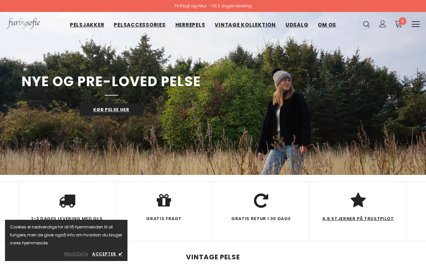Viewport: 426px width, 266px height.
Task: Open the Privatdata link
Action: (76, 254)
